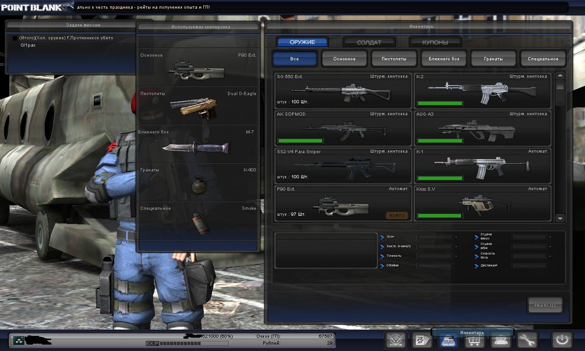The height and width of the screenshot is (351, 585).
Task: Select the equipped Smoke special slot
Action: (198, 221)
